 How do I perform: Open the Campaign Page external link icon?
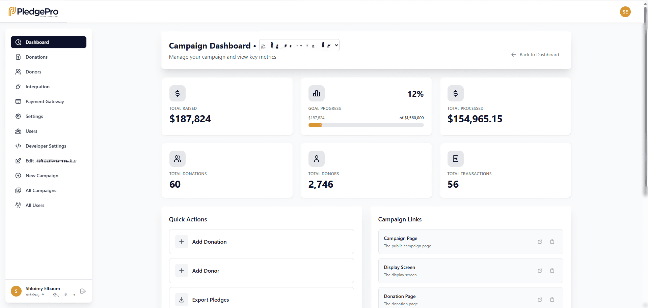pos(540,242)
